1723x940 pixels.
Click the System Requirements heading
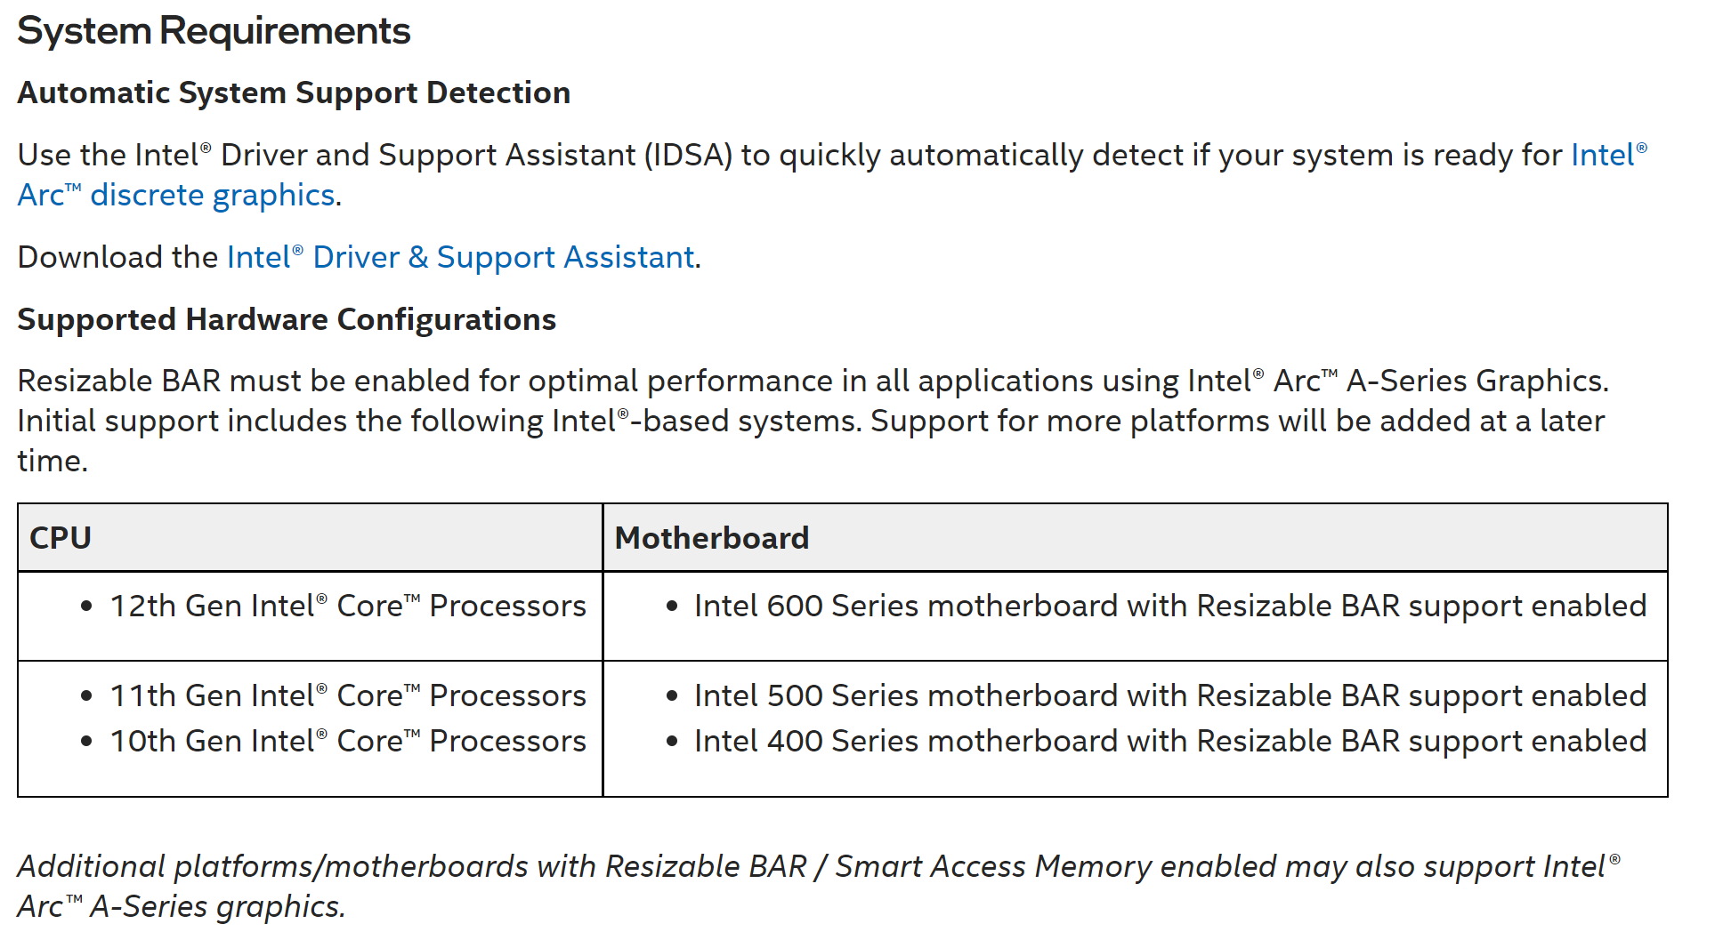tap(214, 31)
